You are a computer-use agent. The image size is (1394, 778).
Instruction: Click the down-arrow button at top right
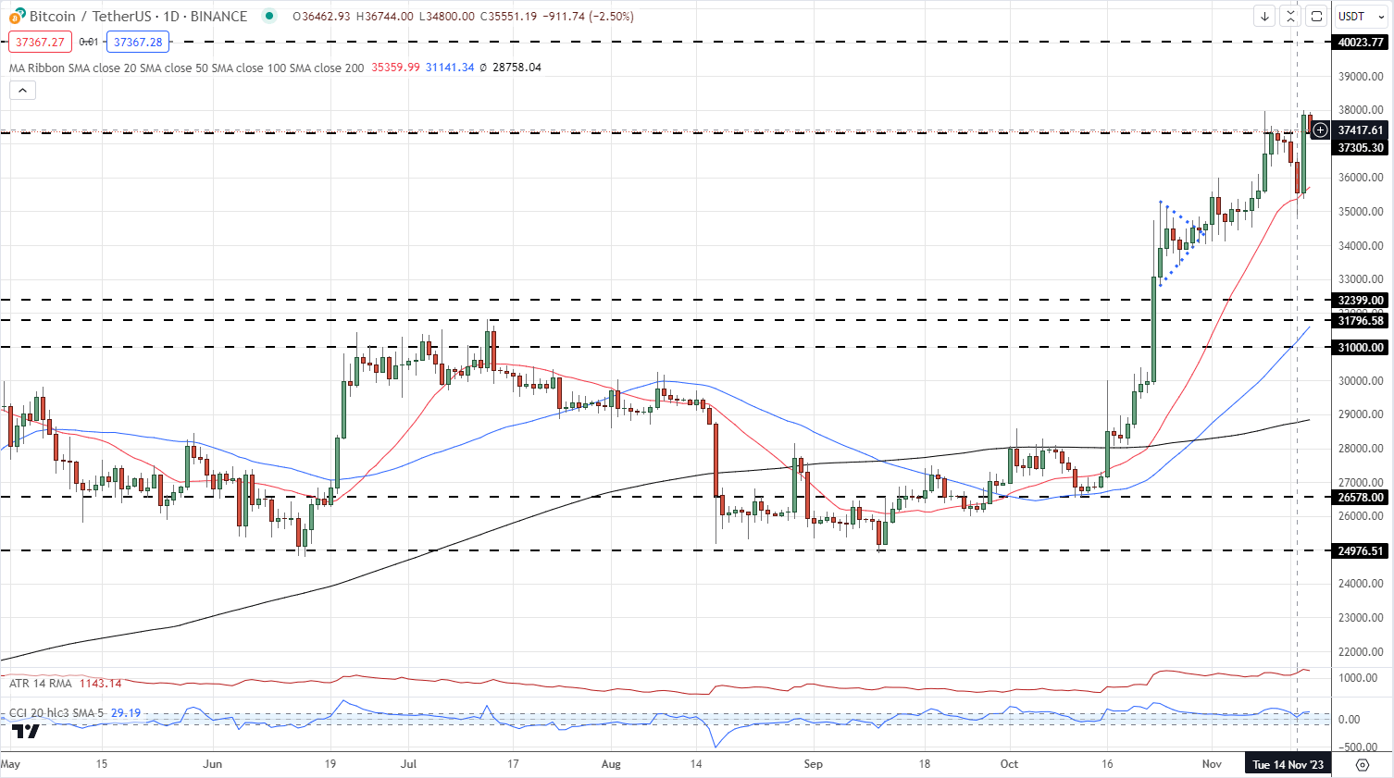pos(1264,16)
